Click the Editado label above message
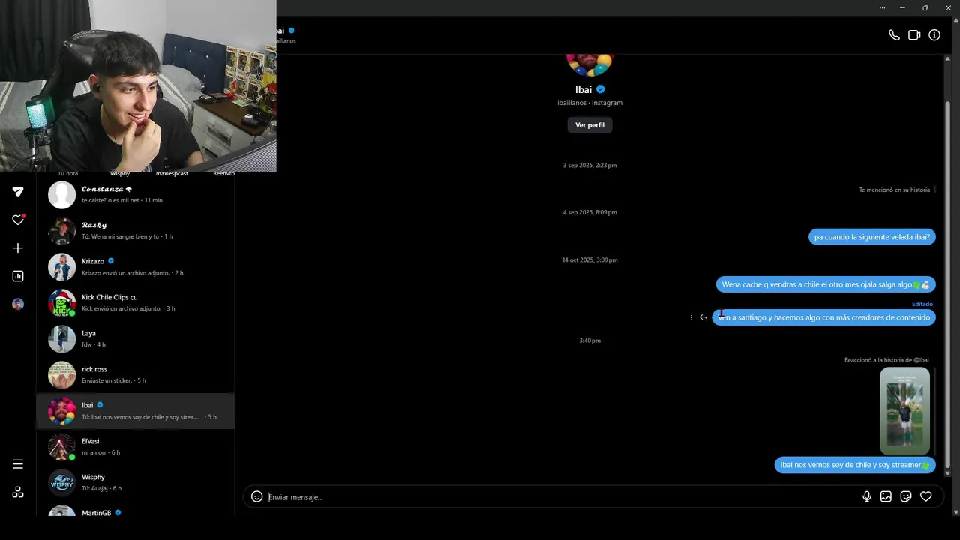Screen dimensions: 960x540 (x=922, y=304)
